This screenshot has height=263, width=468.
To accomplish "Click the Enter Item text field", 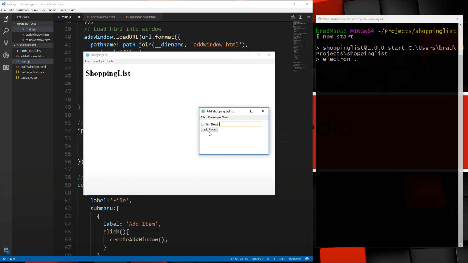I will click(240, 124).
